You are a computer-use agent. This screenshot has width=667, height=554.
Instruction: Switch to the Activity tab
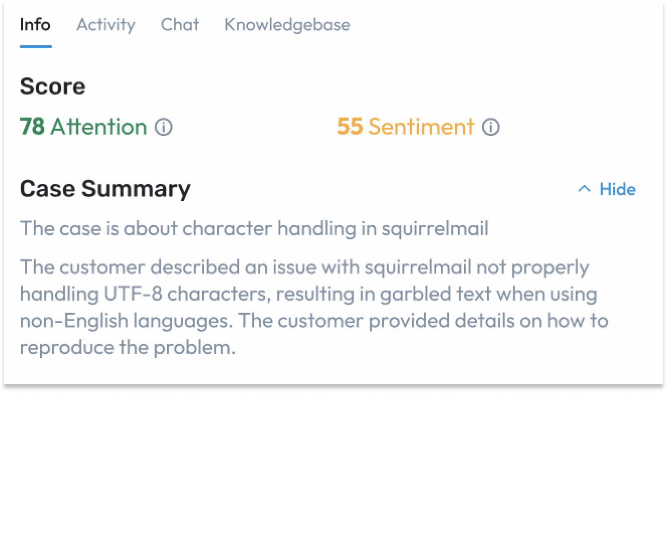click(x=106, y=25)
